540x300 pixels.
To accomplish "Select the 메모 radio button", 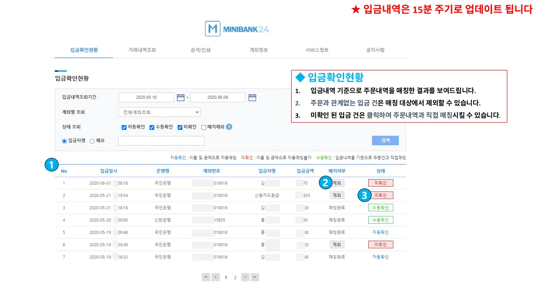I will pyautogui.click(x=92, y=141).
